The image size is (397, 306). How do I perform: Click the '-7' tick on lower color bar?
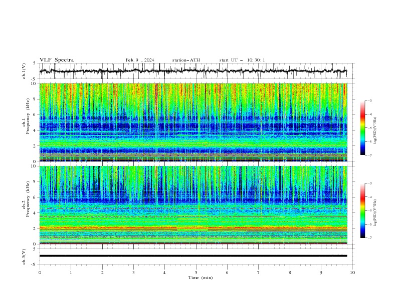coord(369,237)
